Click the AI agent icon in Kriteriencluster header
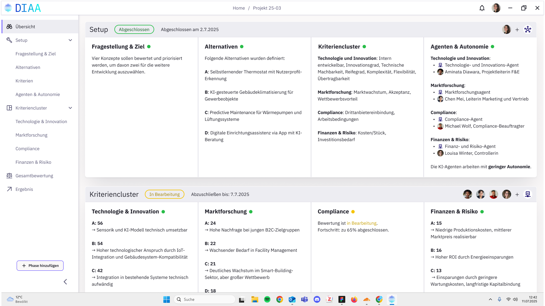Screen dimensions: 545x306 (x=527, y=194)
